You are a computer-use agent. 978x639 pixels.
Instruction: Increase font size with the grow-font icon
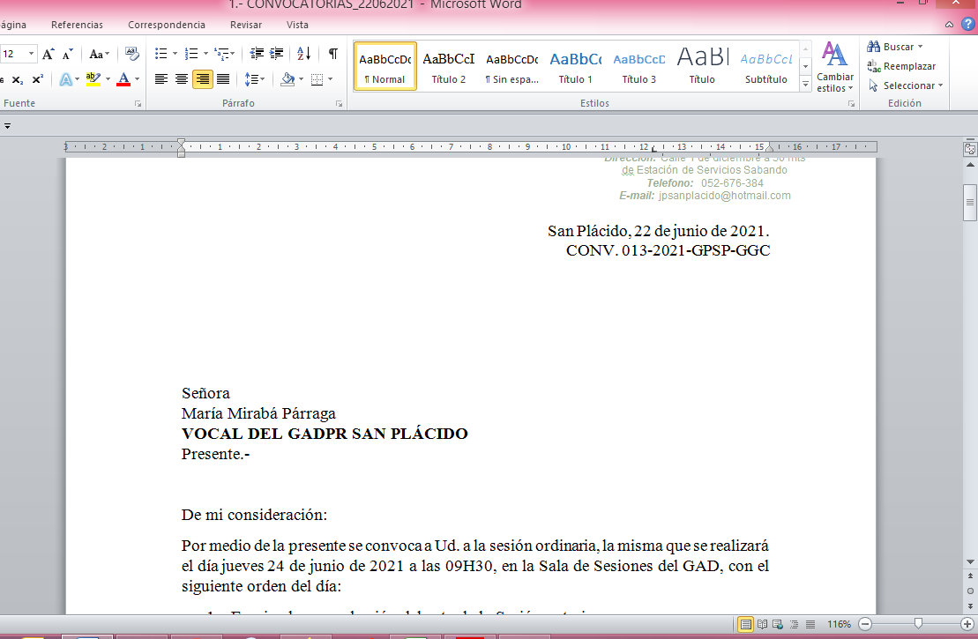(49, 54)
